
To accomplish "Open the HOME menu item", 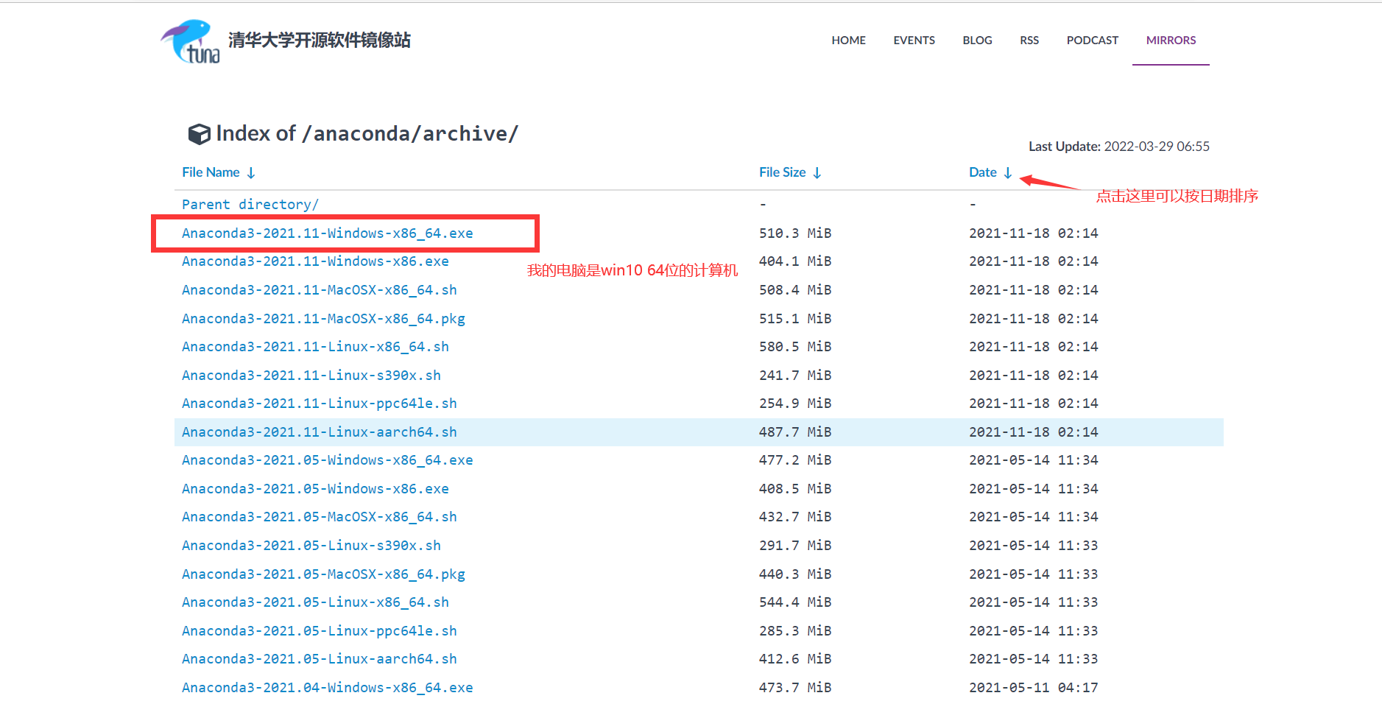I will (x=848, y=41).
